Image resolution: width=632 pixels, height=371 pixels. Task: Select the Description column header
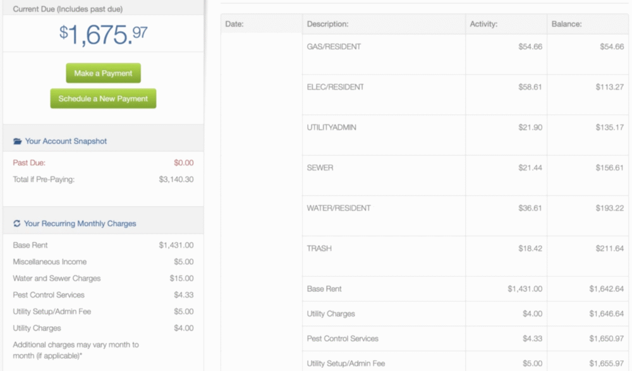point(327,25)
